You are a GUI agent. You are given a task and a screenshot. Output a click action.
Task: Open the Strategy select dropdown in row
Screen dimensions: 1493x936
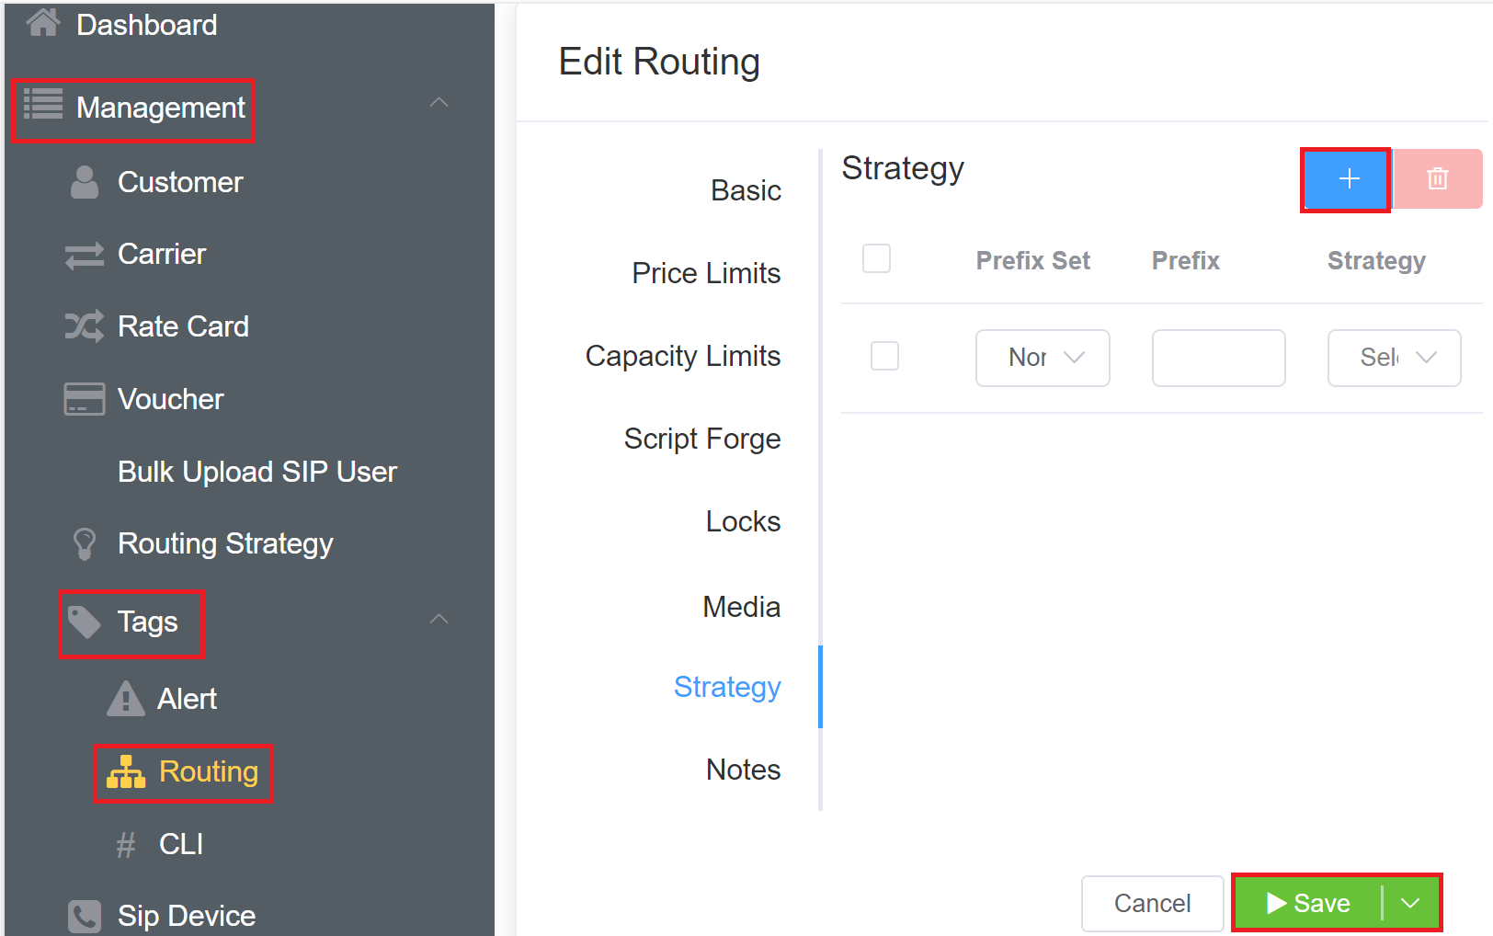1394,358
